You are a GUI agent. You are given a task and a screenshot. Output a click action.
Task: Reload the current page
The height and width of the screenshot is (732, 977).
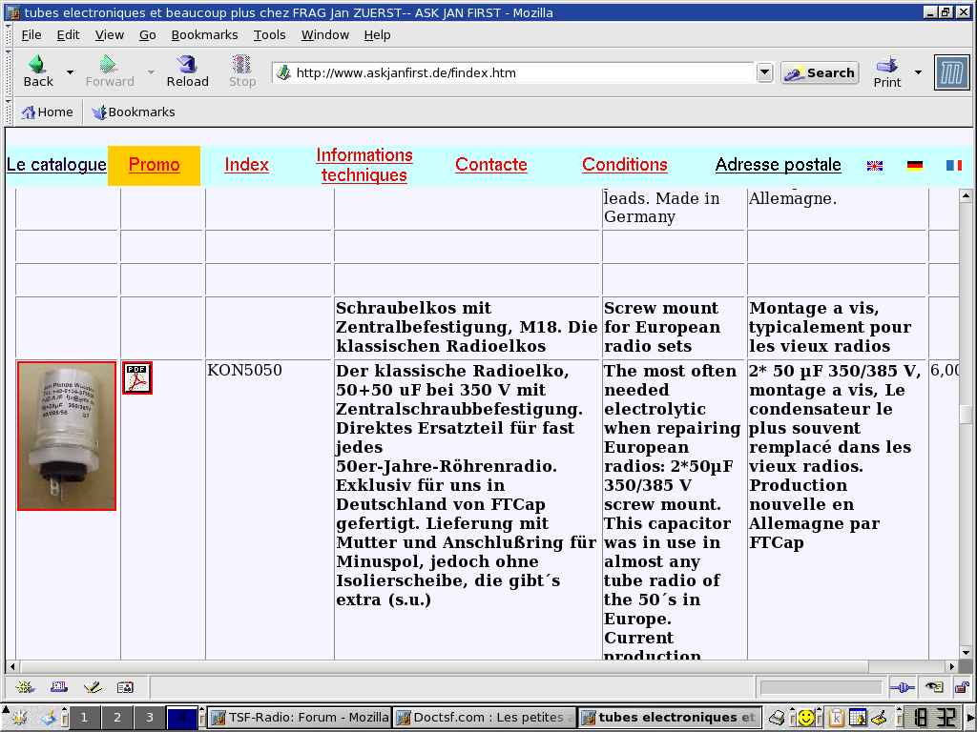(x=187, y=71)
